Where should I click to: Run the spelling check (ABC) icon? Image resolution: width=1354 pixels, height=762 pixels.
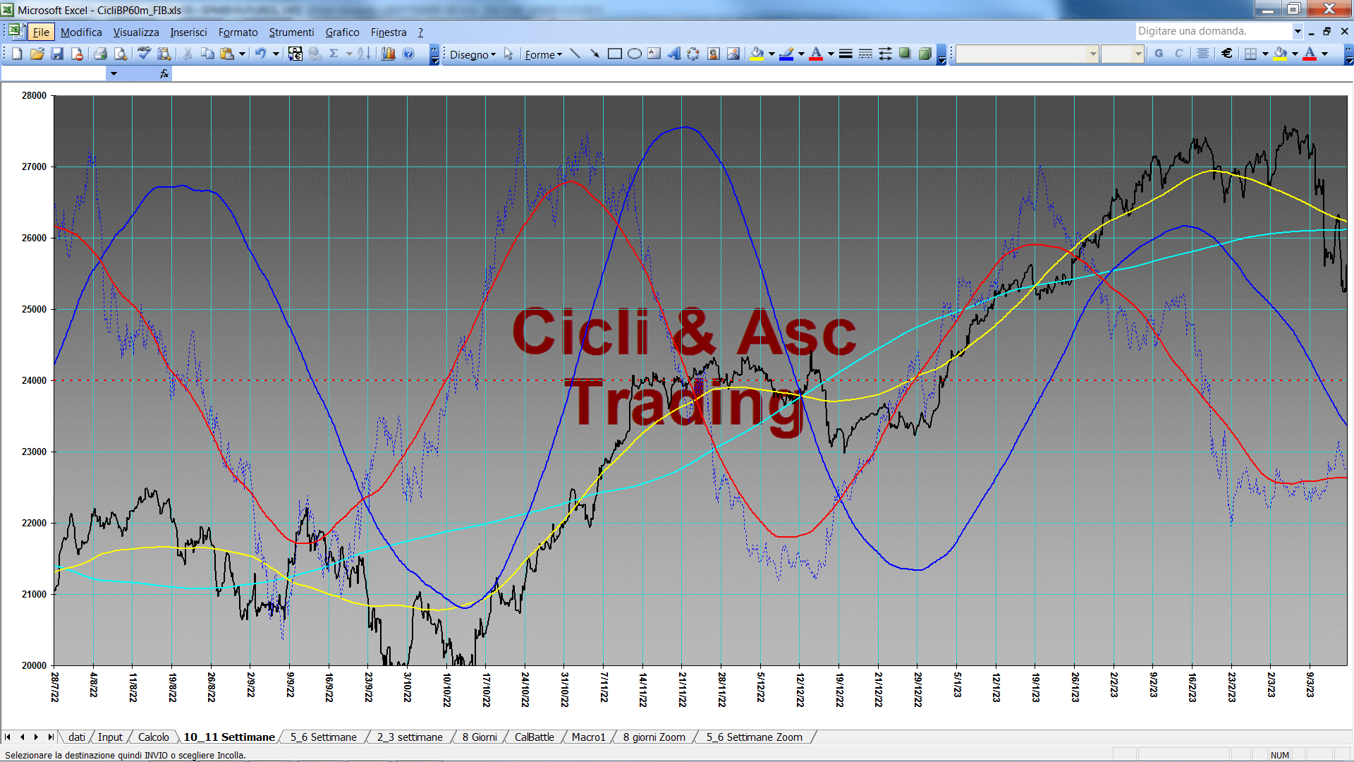[144, 54]
